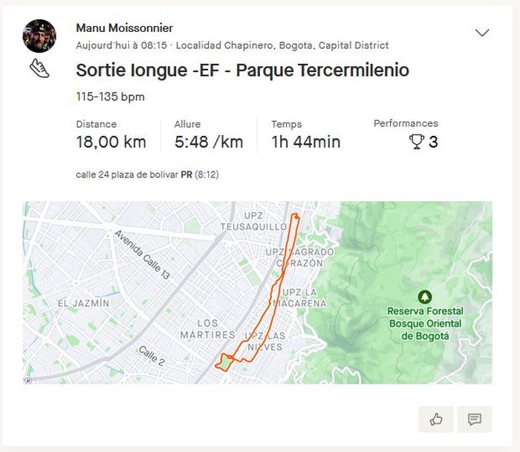520x452 pixels.
Task: Click the Distance 18,00 km stat
Action: point(111,142)
